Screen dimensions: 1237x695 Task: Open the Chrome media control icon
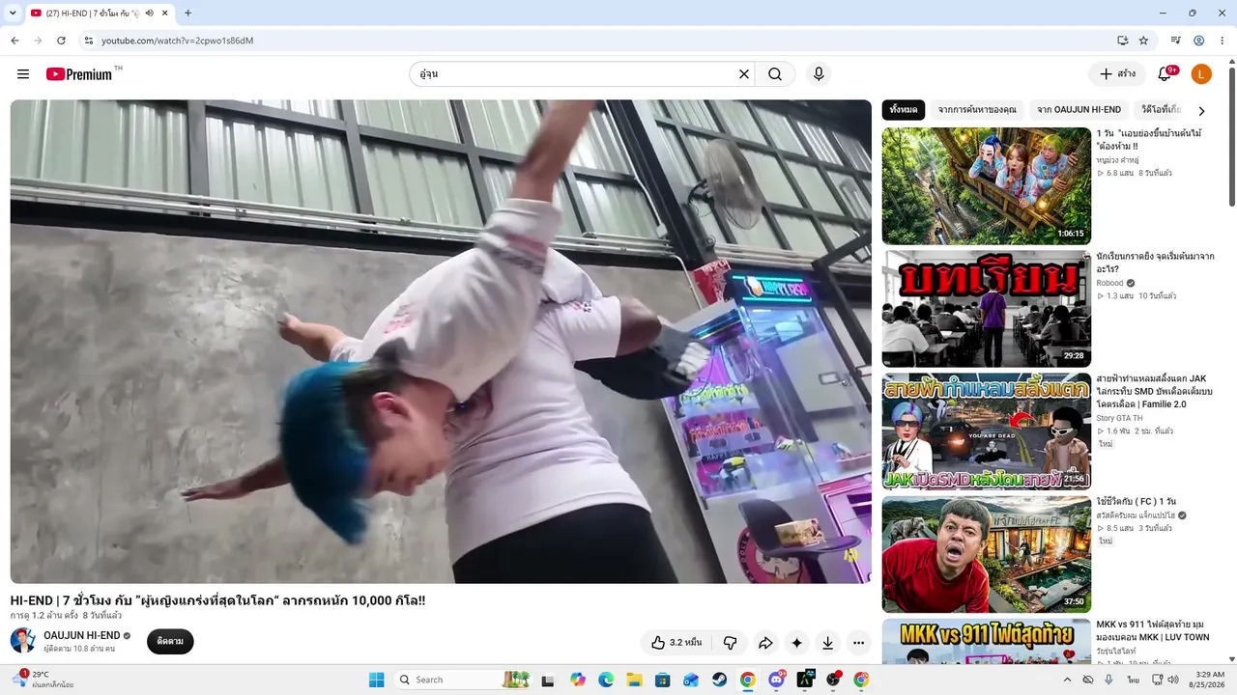click(1176, 41)
